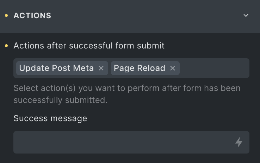
Task: Click the 'Update Post Meta' text label
Action: (56, 68)
